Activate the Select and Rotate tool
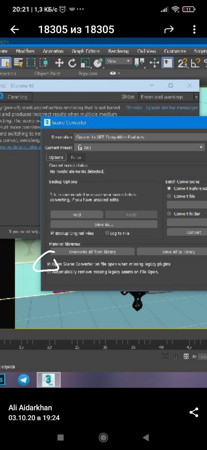This screenshot has height=450, width=207. click(x=72, y=63)
